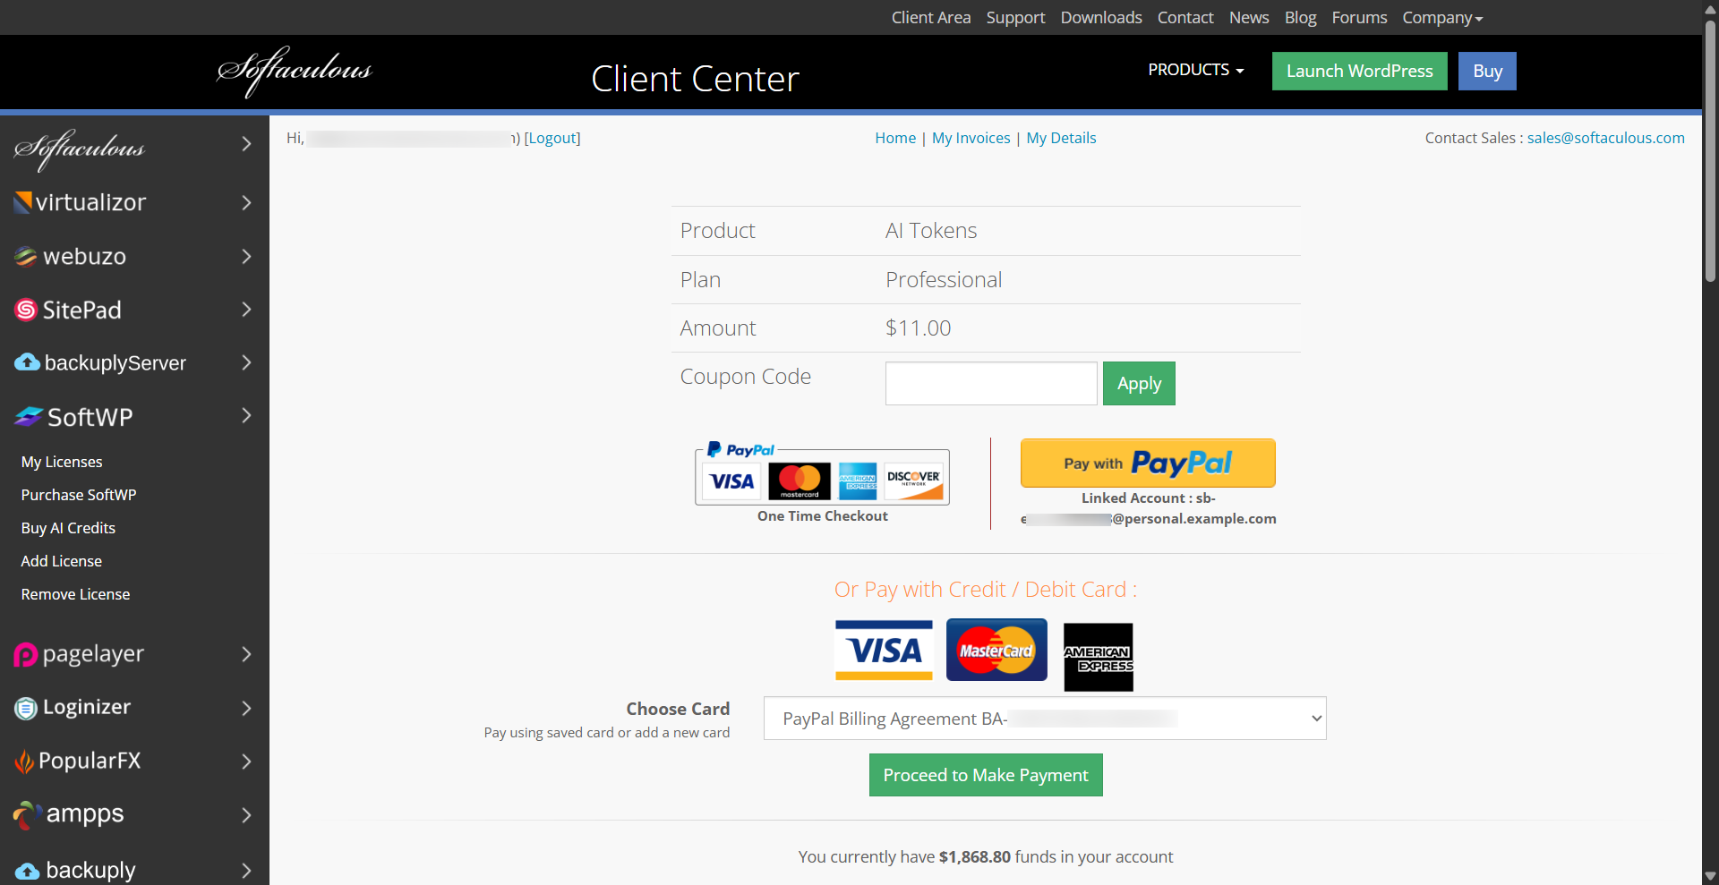Select Purchase SoftWP in sidebar
The width and height of the screenshot is (1719, 885).
[79, 495]
